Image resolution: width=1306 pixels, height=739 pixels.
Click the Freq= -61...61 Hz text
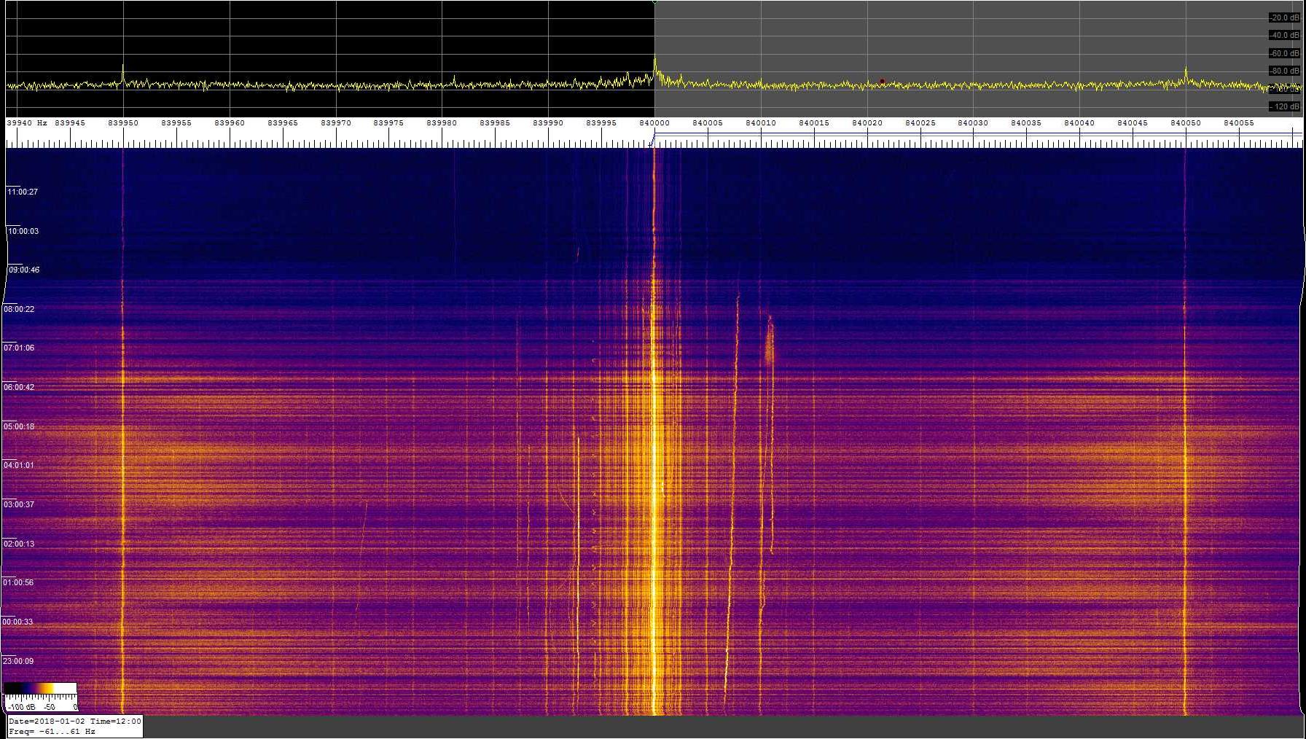52,731
